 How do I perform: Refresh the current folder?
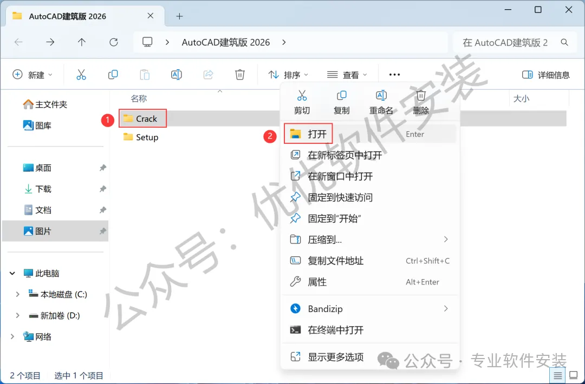113,42
